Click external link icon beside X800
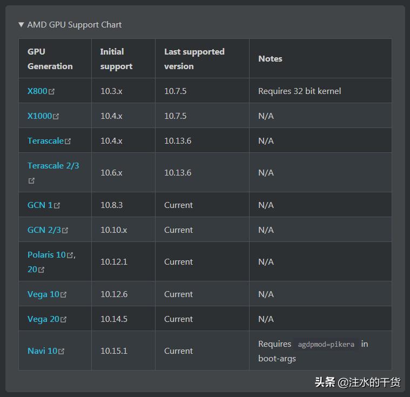Image resolution: width=410 pixels, height=397 pixels. [52, 92]
